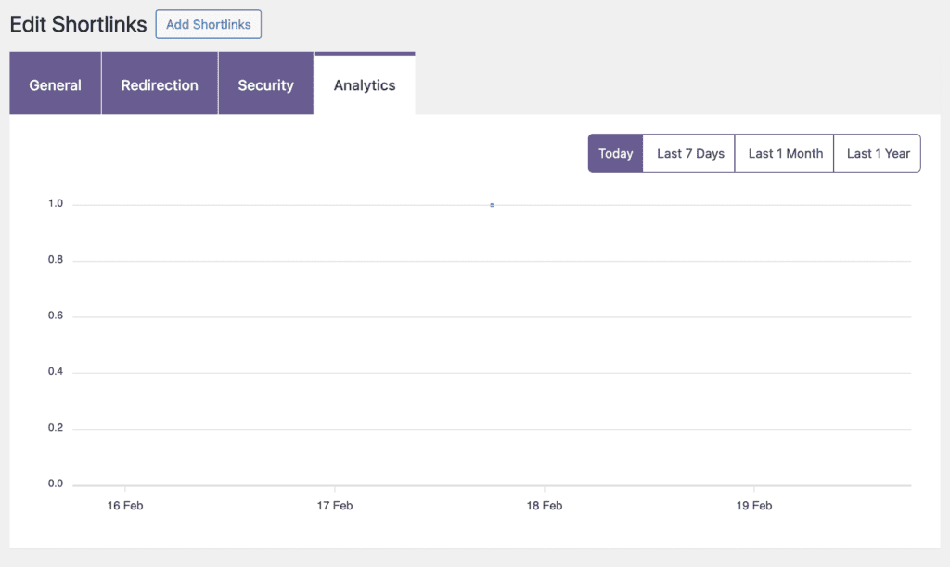Viewport: 950px width, 567px height.
Task: Select the Redirection tab
Action: pos(159,84)
